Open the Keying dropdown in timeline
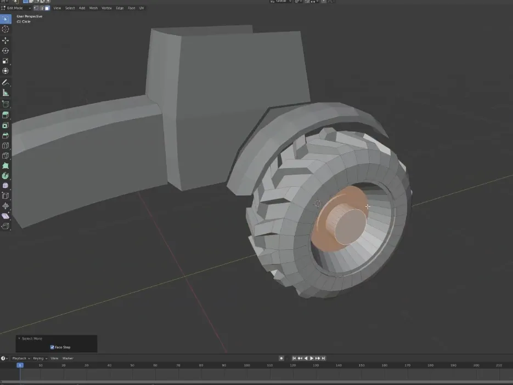This screenshot has height=385, width=513. point(40,358)
